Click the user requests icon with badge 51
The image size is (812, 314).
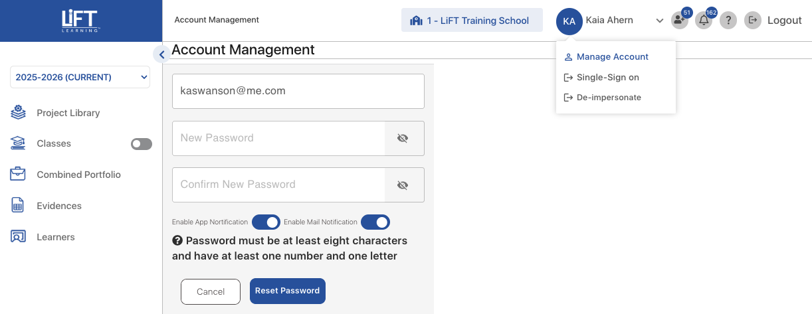(x=679, y=21)
